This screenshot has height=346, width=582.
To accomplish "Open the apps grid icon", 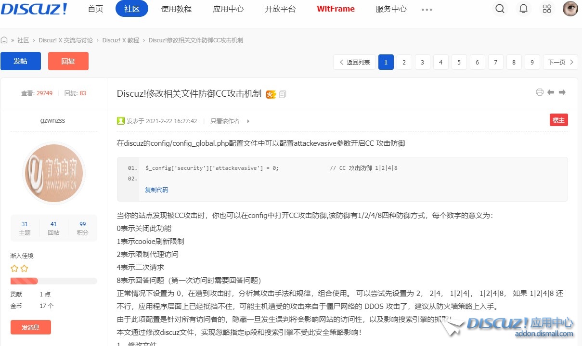I will pos(547,9).
